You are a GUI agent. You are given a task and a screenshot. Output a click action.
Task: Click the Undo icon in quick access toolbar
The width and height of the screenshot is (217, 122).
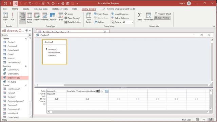click(x=30, y=3)
